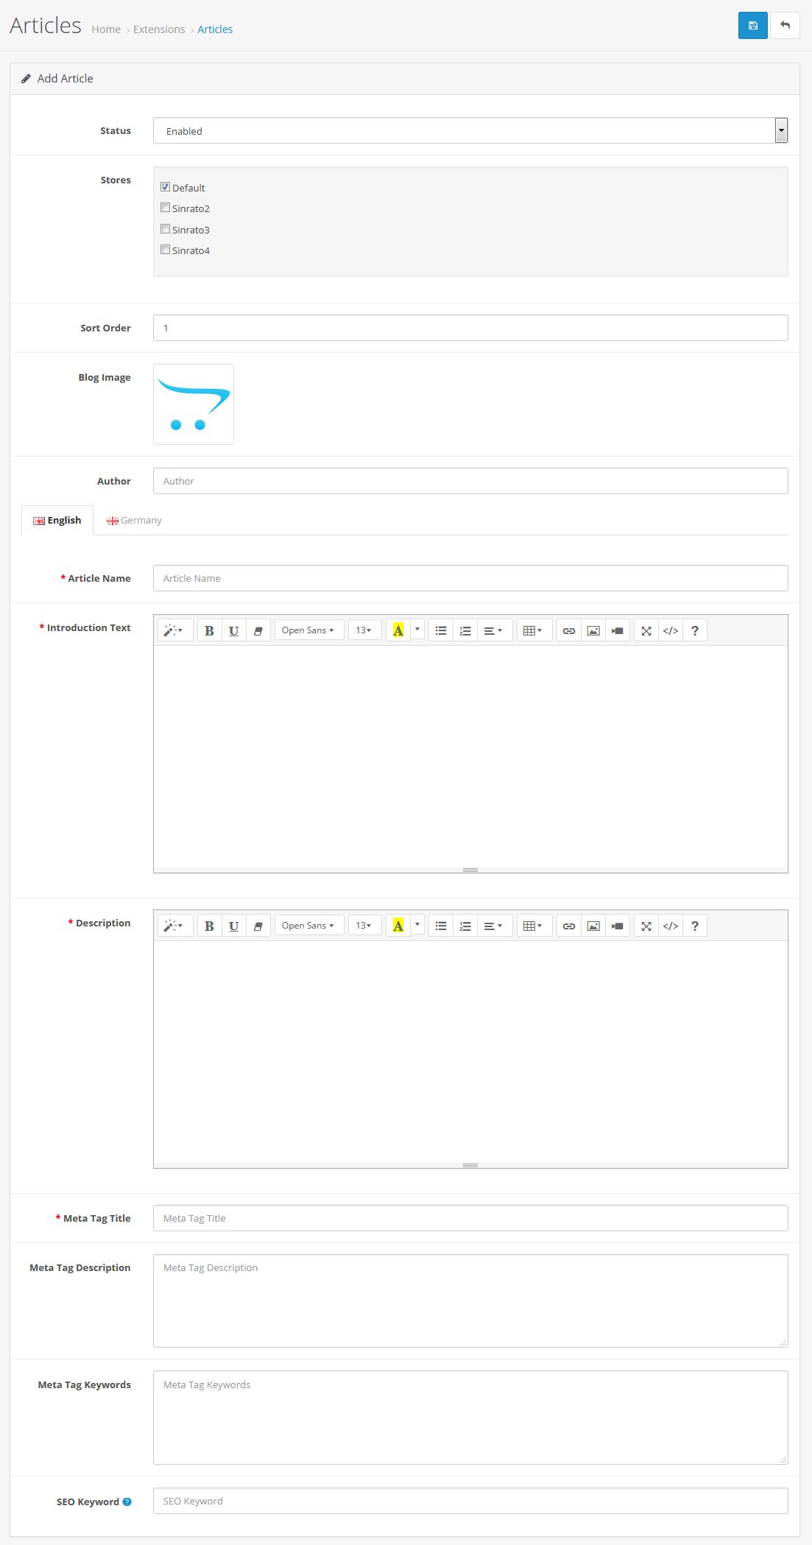The width and height of the screenshot is (812, 1545).
Task: Open the Open Sans font dropdown in Introduction Text
Action: [x=309, y=630]
